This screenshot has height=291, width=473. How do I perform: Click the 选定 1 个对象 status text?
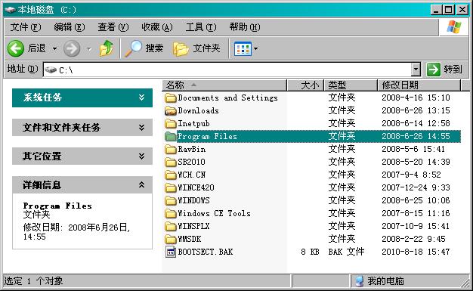tap(33, 281)
